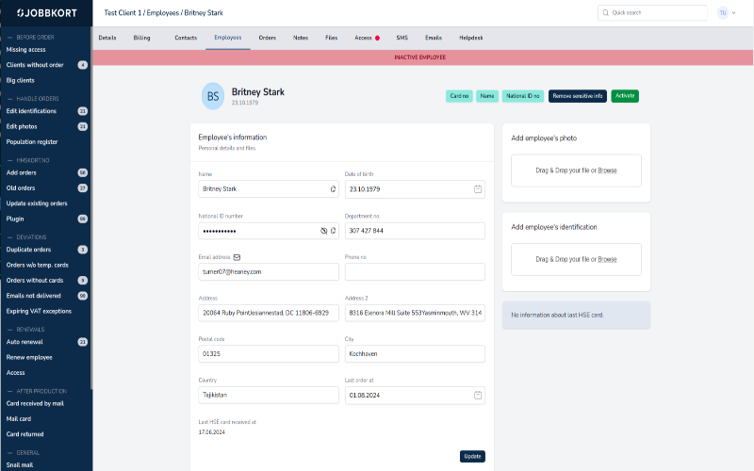Open the Last order at calendar icon

tap(478, 395)
